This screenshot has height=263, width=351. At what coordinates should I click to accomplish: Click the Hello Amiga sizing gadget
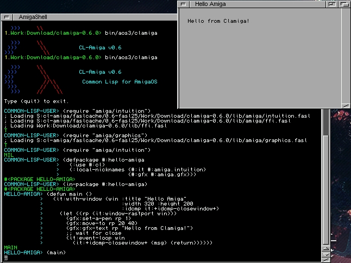[346, 106]
